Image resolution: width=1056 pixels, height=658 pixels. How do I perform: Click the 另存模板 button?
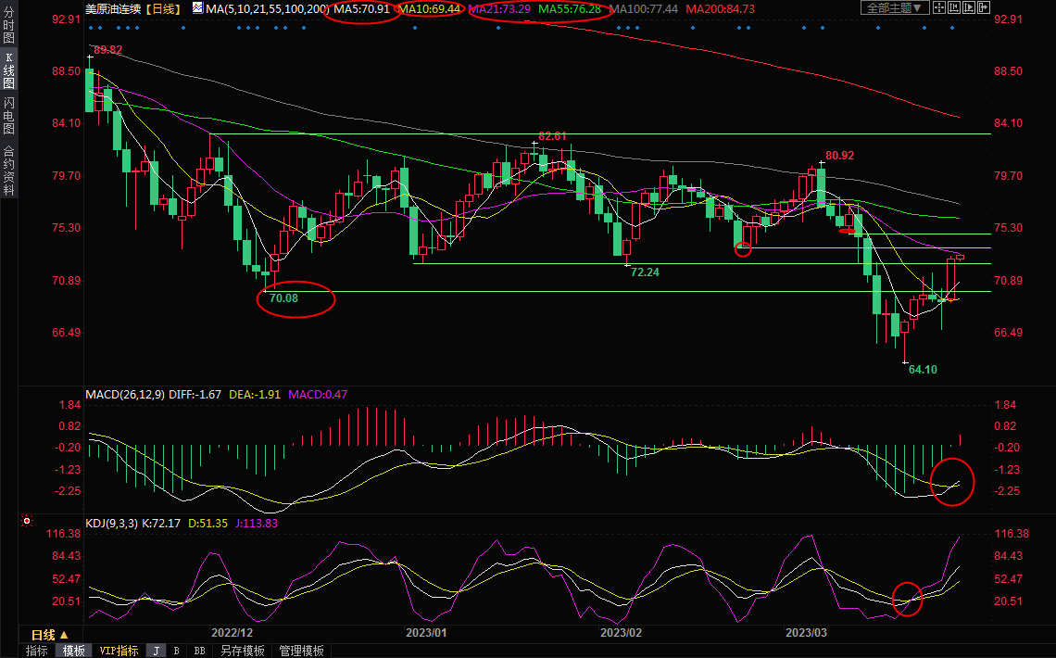(x=242, y=651)
